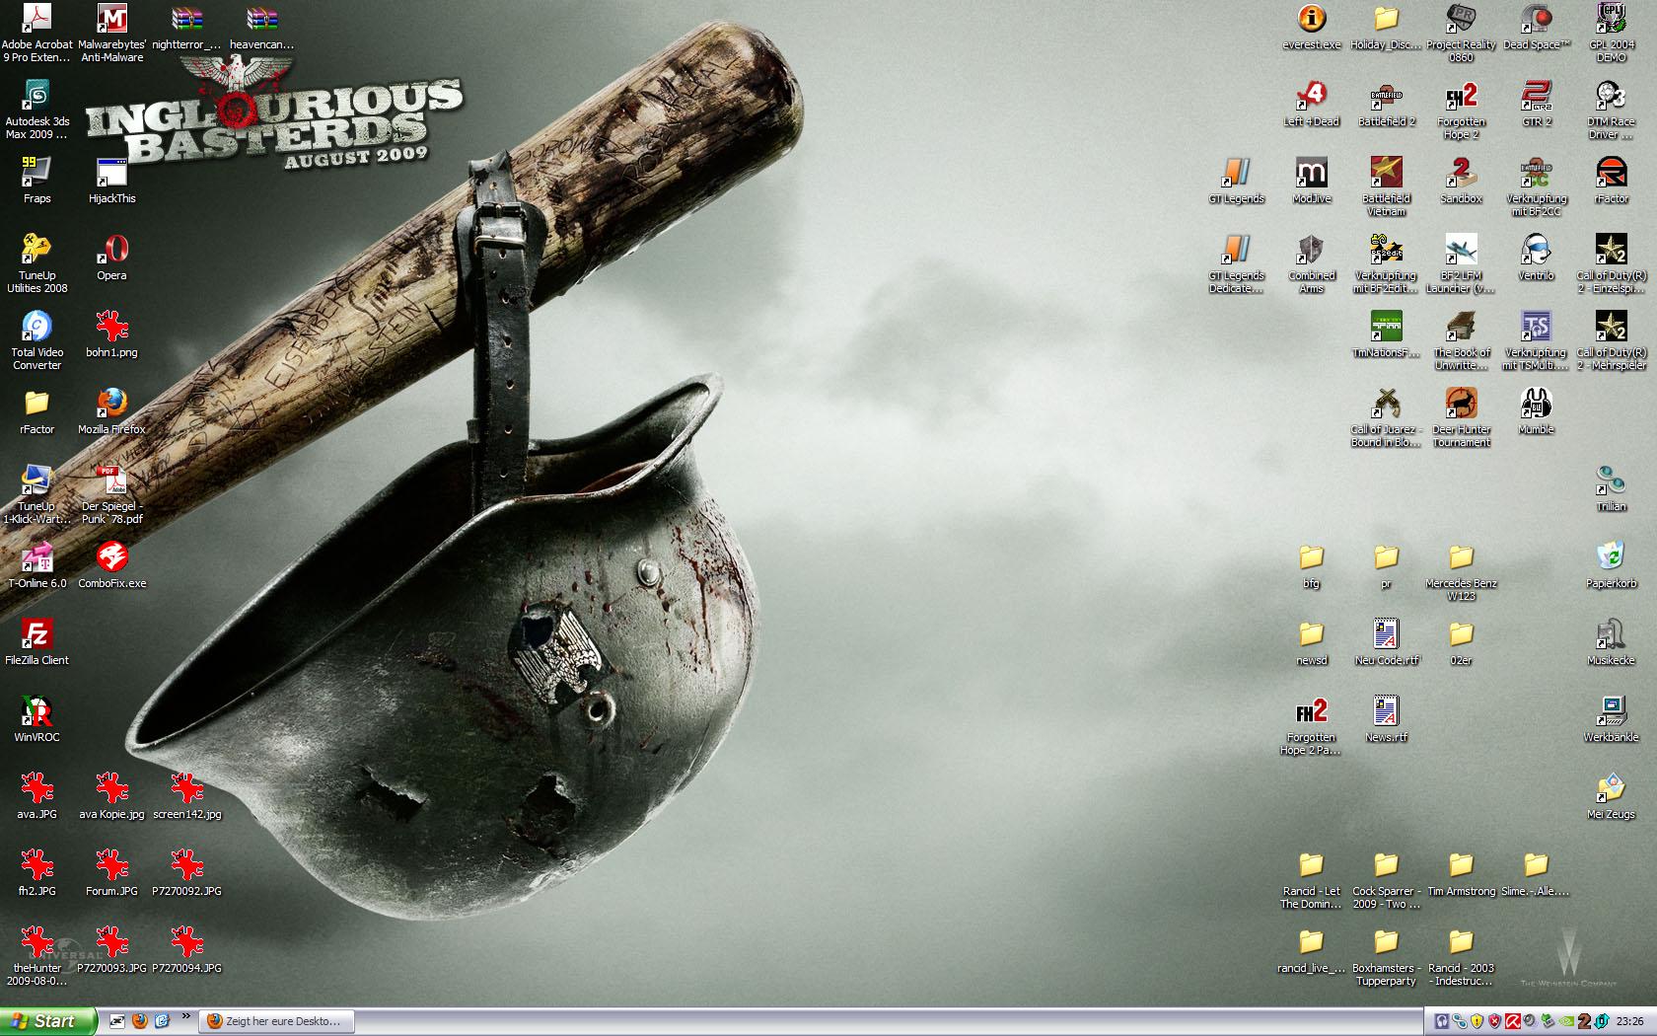Launch GTR 2 racing shortcut

[1536, 104]
